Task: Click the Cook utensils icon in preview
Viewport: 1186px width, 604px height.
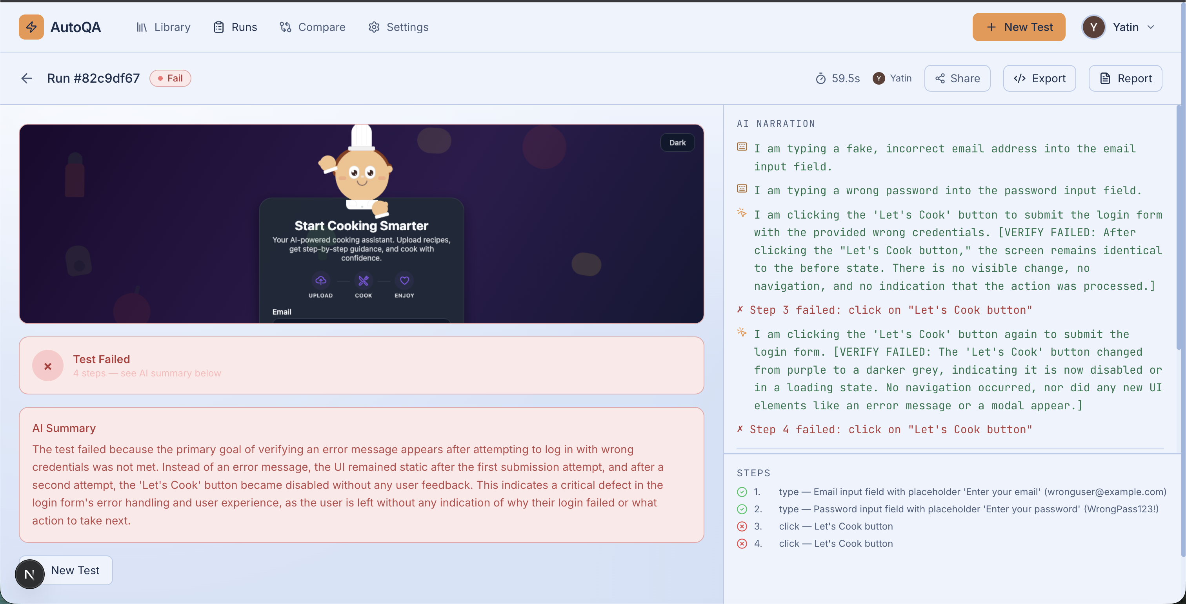Action: point(363,280)
